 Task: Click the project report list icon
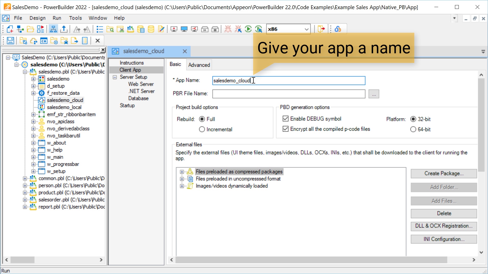pyautogui.click(x=85, y=41)
